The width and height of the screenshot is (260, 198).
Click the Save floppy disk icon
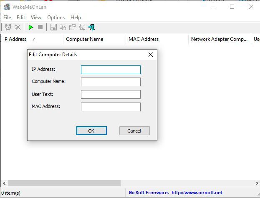point(53,27)
